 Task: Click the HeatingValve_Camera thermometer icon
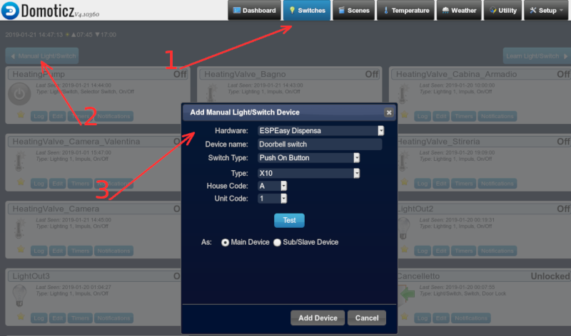[x=19, y=229]
